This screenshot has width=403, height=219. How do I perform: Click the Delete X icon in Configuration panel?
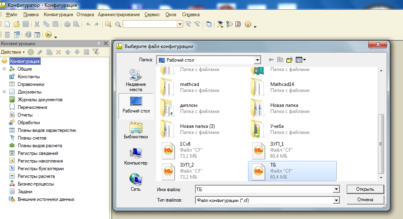click(59, 52)
